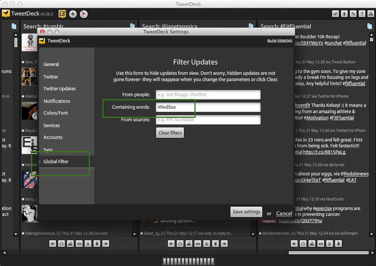Move the #tumblr column left with arrow button
Image resolution: width=376 pixels, height=266 pixels.
(x=53, y=244)
